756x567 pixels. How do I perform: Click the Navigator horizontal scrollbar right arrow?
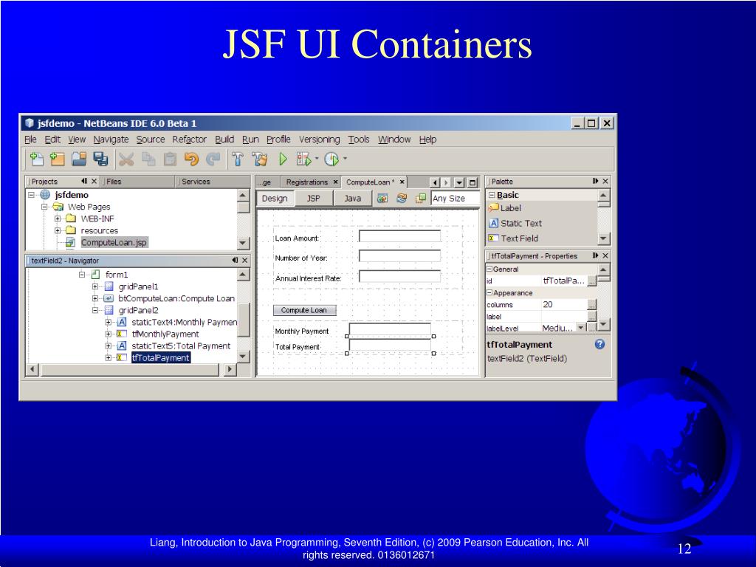[x=230, y=369]
